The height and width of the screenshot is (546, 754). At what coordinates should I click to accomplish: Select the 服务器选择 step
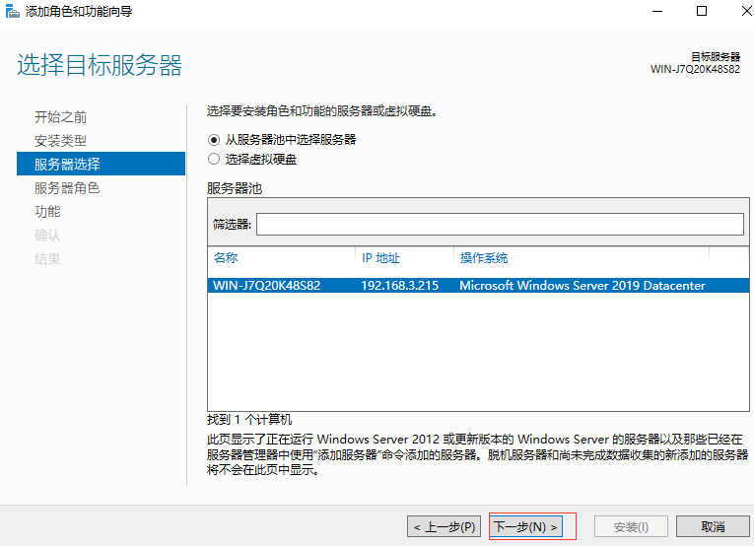[x=101, y=164]
